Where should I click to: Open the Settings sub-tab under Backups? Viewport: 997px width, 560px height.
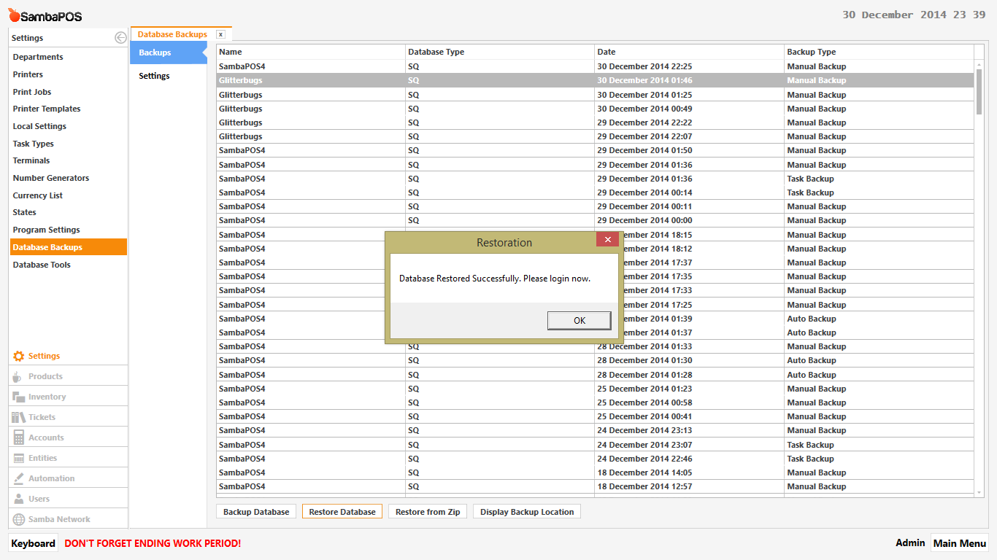pyautogui.click(x=154, y=76)
